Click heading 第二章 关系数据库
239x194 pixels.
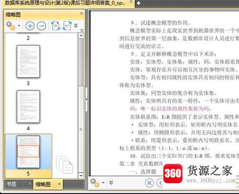pyautogui.click(x=141, y=164)
